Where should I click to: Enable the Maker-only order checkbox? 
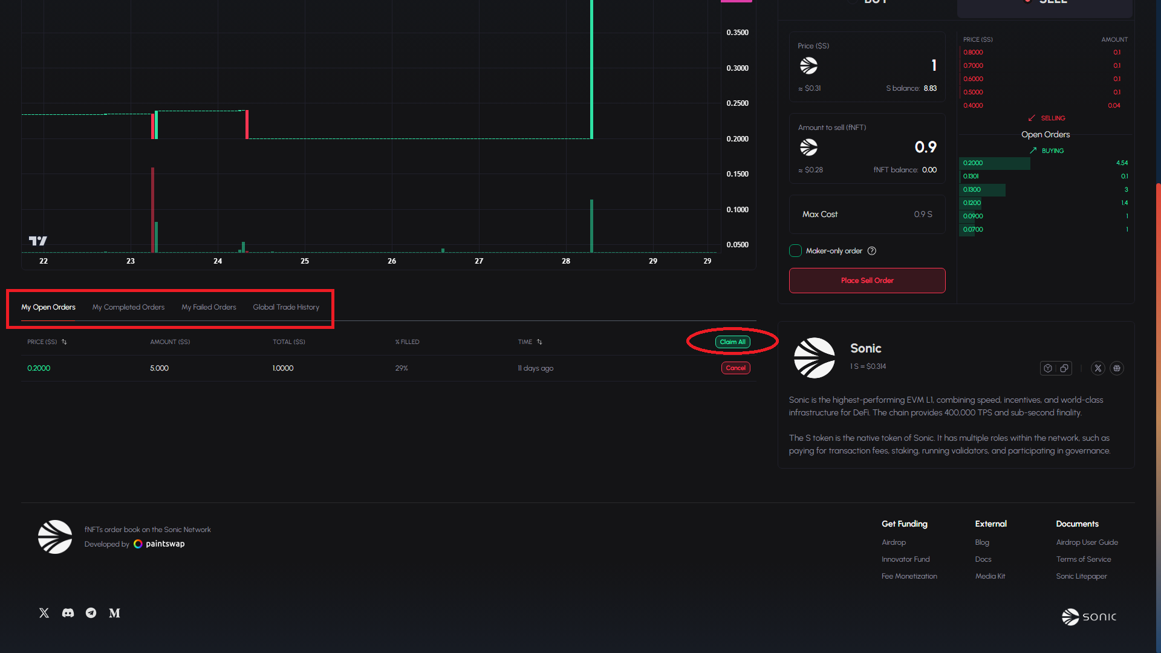795,251
